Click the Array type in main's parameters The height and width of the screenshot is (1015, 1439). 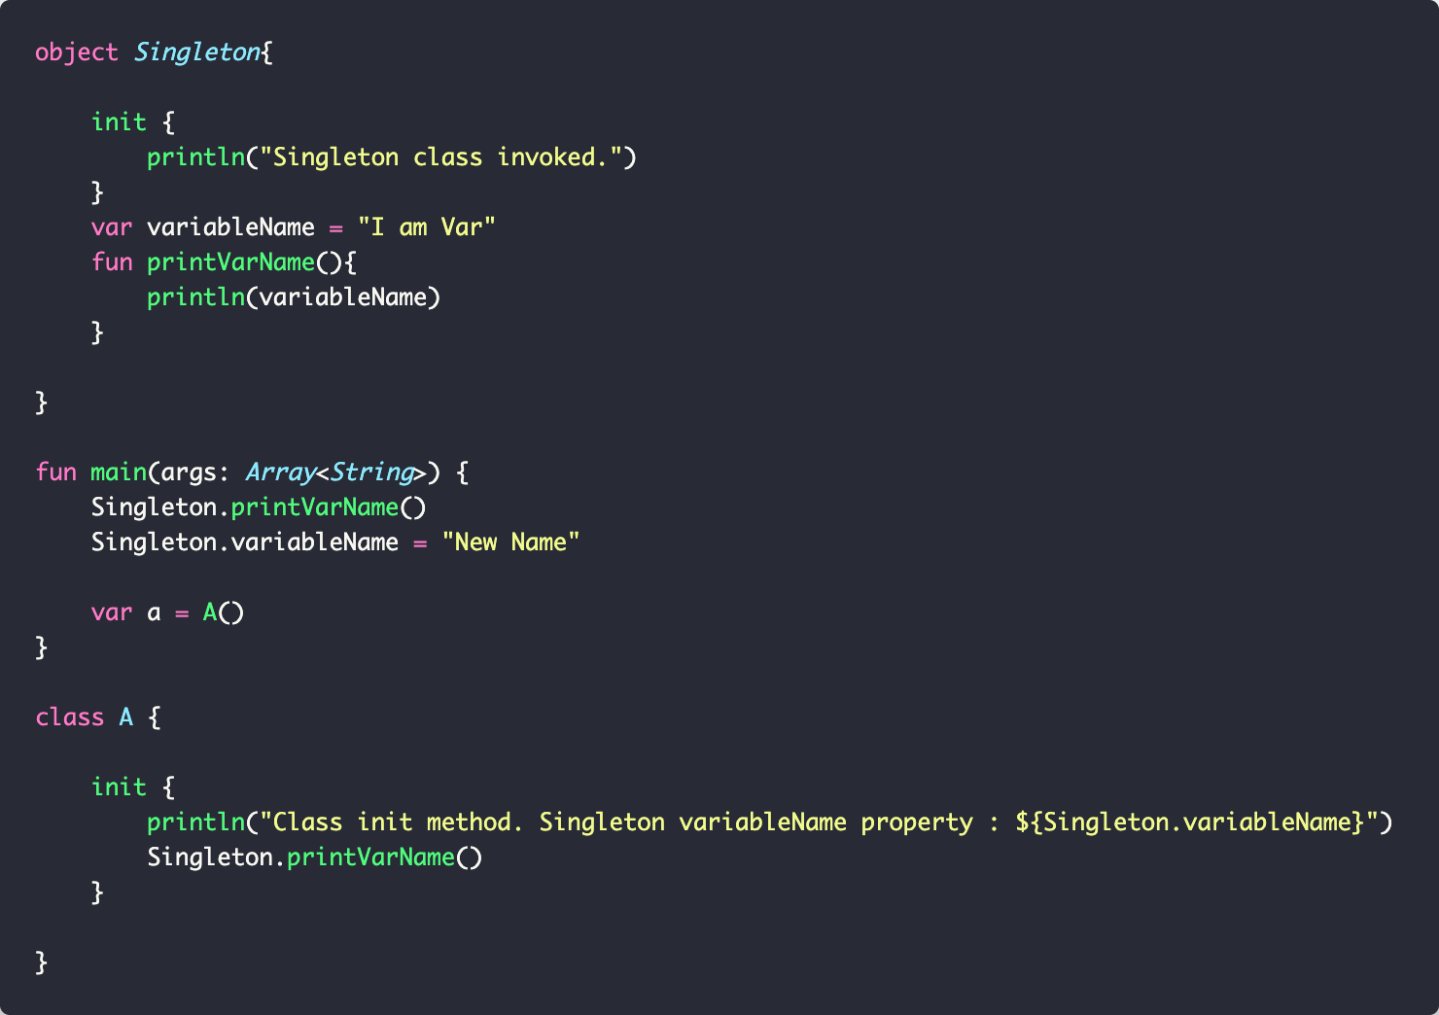pos(280,472)
